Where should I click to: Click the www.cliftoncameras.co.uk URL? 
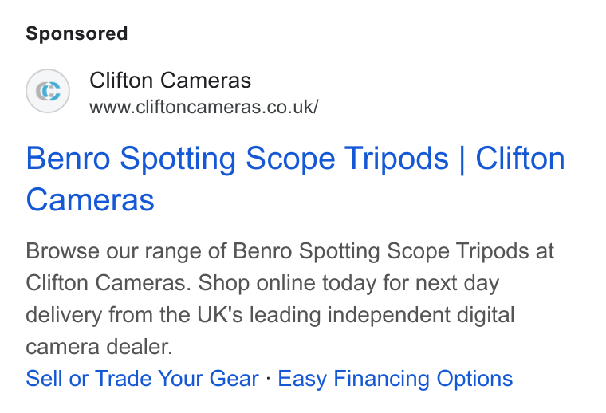203,107
